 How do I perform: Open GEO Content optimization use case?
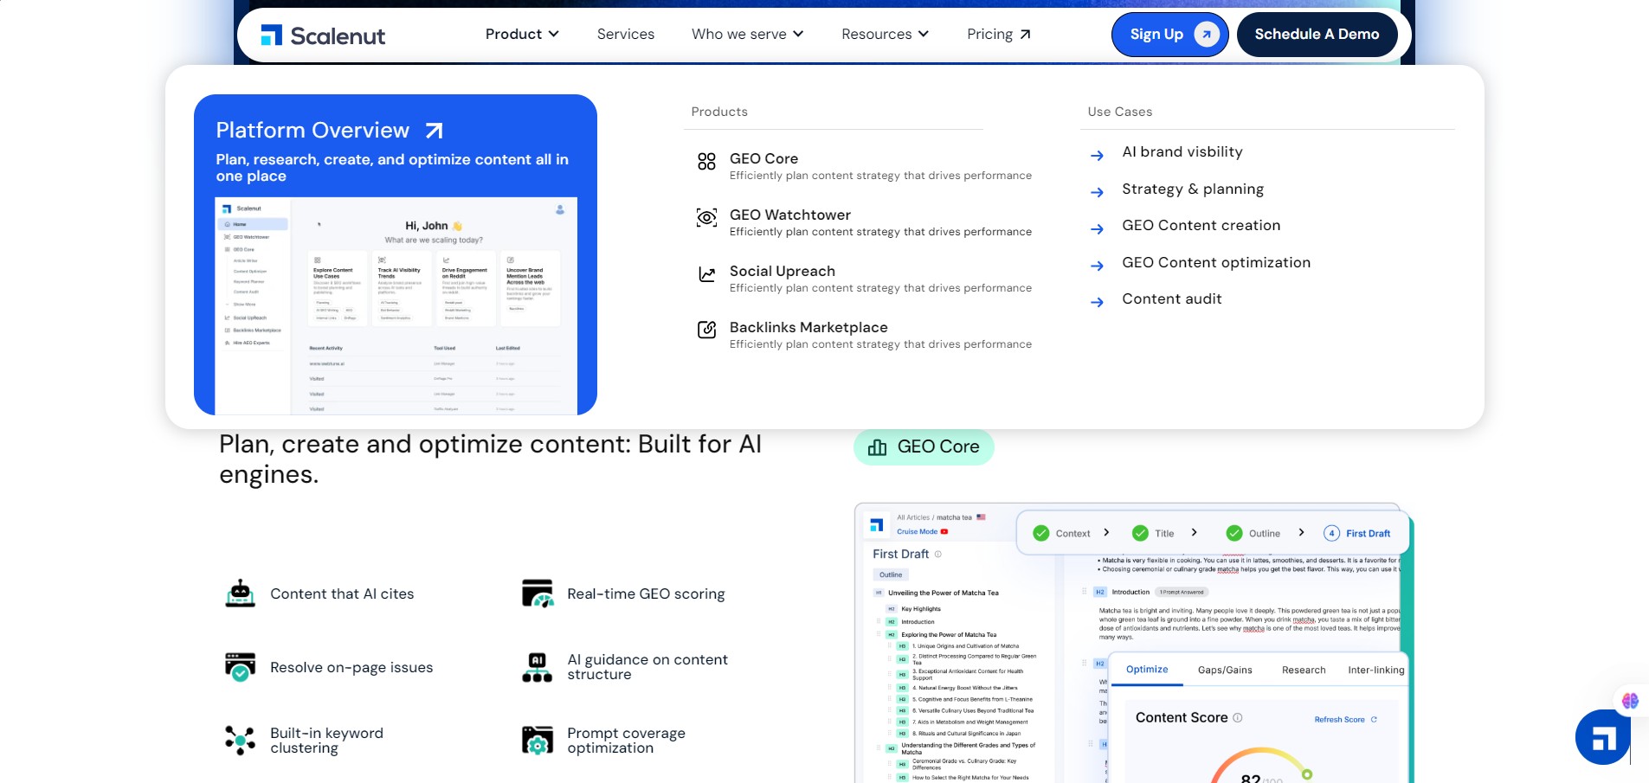1216,263
